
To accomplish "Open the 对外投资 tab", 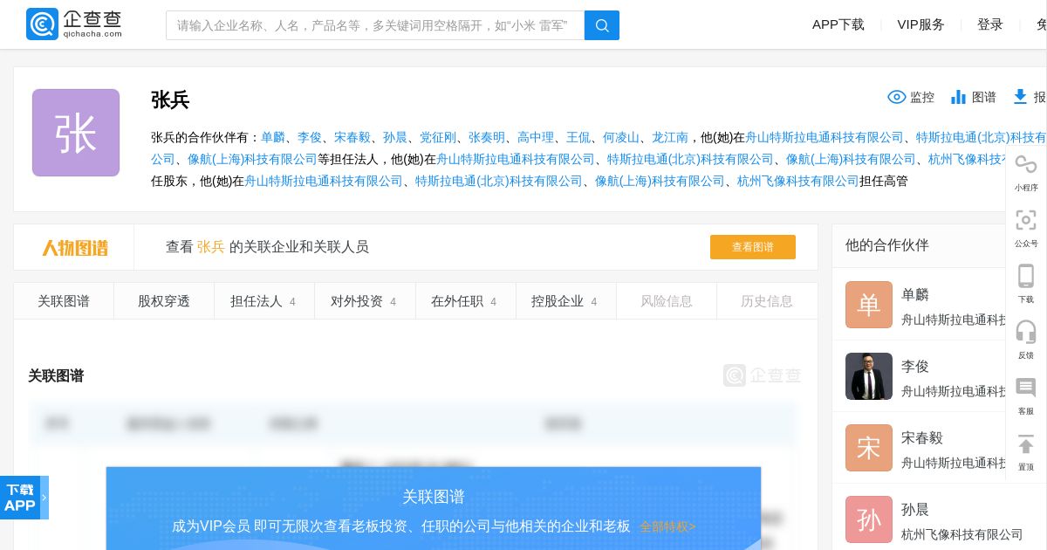I will (x=365, y=301).
